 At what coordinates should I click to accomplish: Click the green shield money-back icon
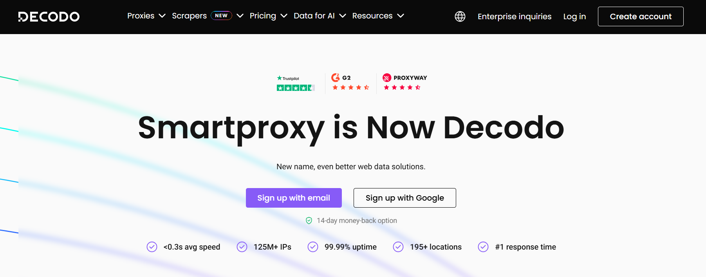pos(309,221)
